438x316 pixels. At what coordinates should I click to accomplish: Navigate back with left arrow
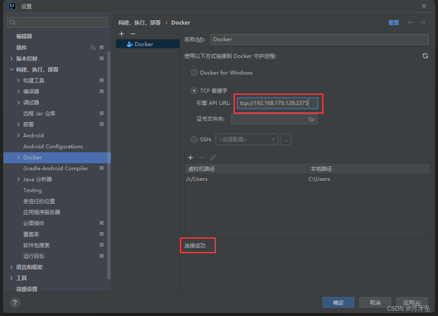tap(411, 22)
